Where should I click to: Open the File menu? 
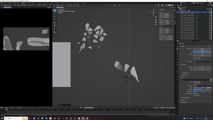[x=4, y=3]
